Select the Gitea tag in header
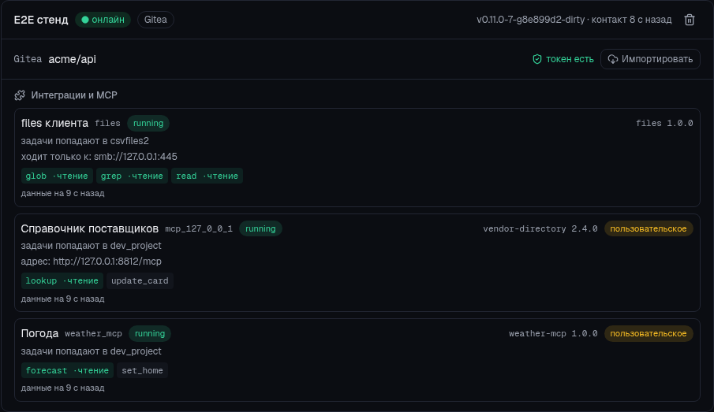 [x=155, y=20]
